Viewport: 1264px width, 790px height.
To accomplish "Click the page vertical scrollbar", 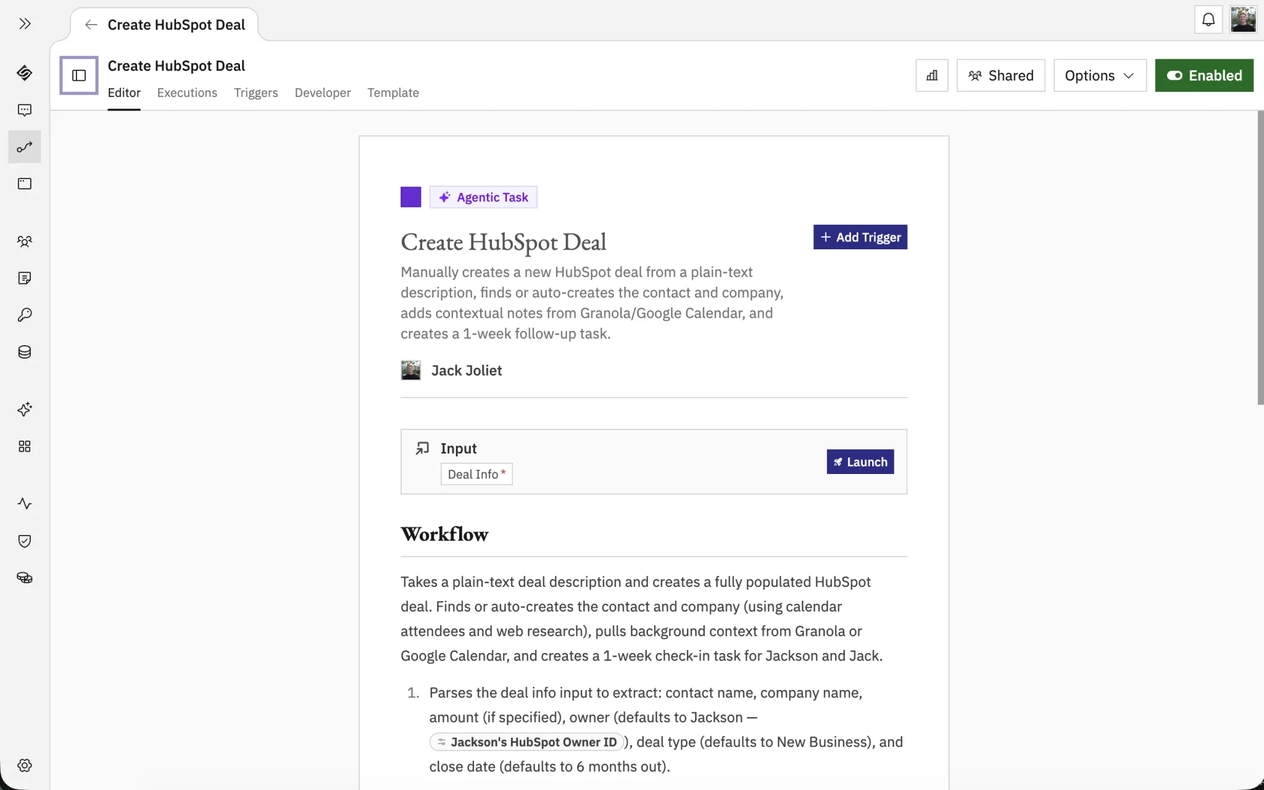I will [x=1260, y=258].
